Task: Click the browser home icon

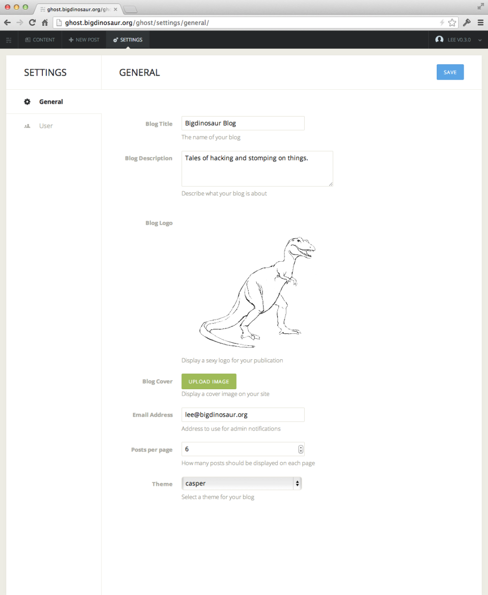Action: coord(44,22)
